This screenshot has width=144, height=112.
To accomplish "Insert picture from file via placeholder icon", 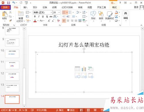I will pos(77,75).
